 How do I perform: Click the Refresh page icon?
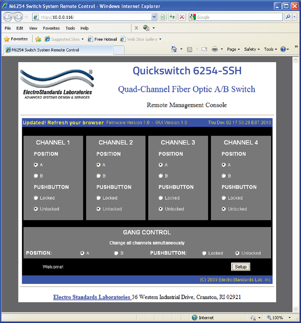coord(172,17)
